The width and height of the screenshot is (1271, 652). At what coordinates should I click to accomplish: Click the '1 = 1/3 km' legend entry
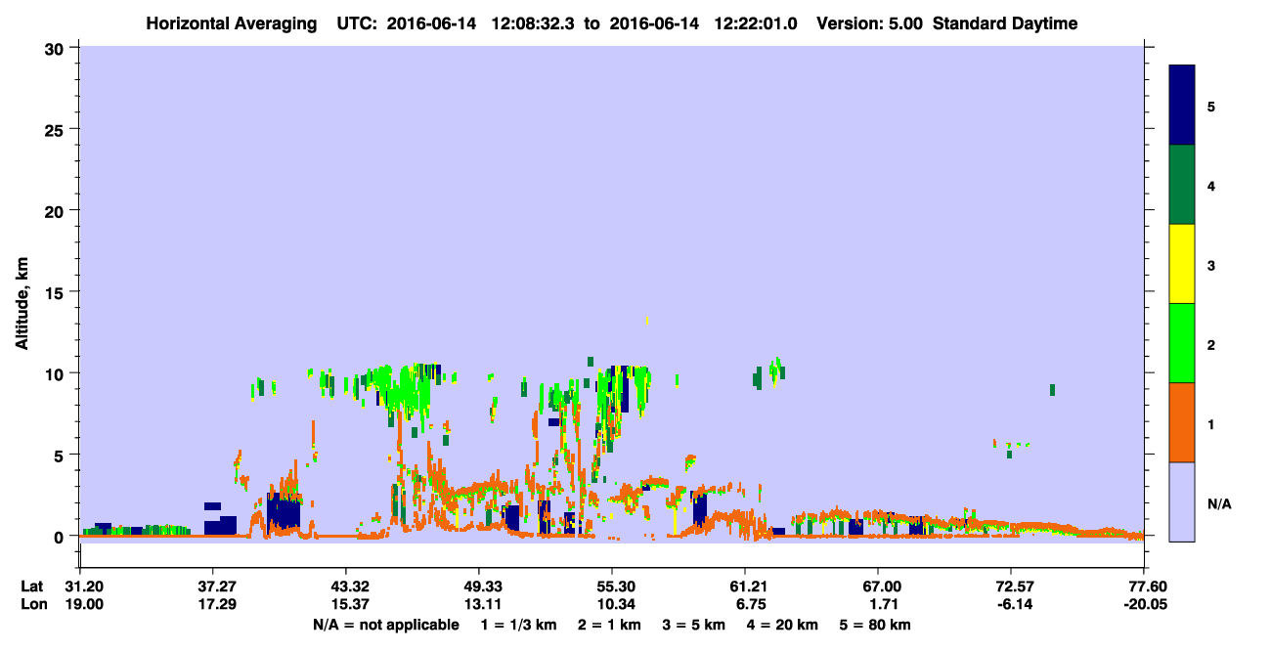pos(521,625)
